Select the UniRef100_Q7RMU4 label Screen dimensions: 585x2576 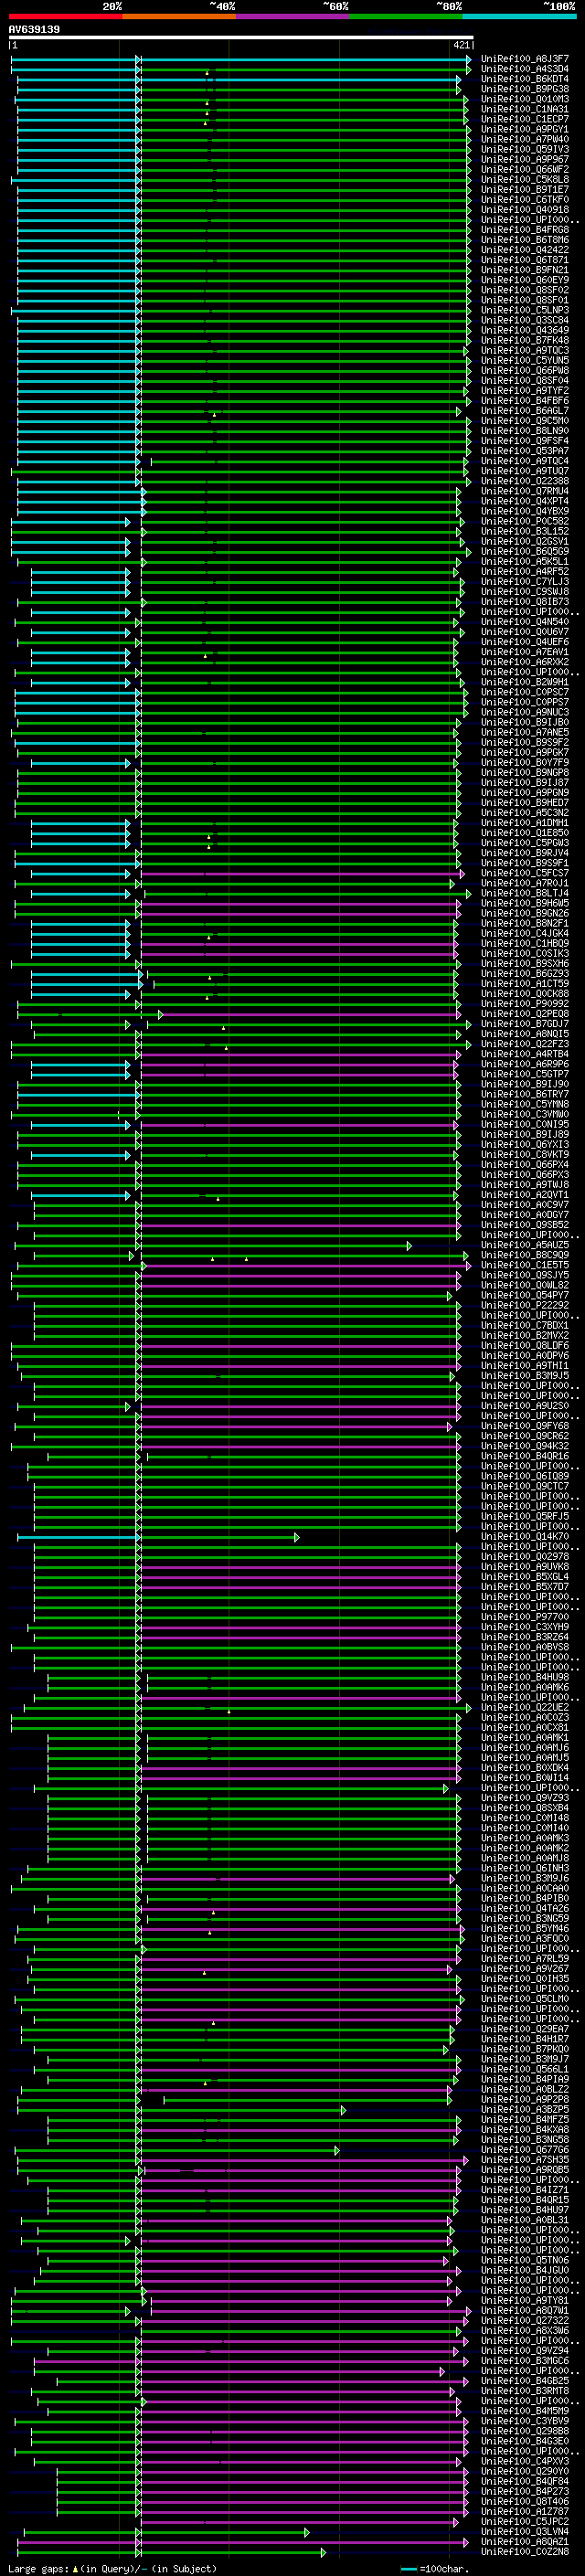[x=525, y=491]
